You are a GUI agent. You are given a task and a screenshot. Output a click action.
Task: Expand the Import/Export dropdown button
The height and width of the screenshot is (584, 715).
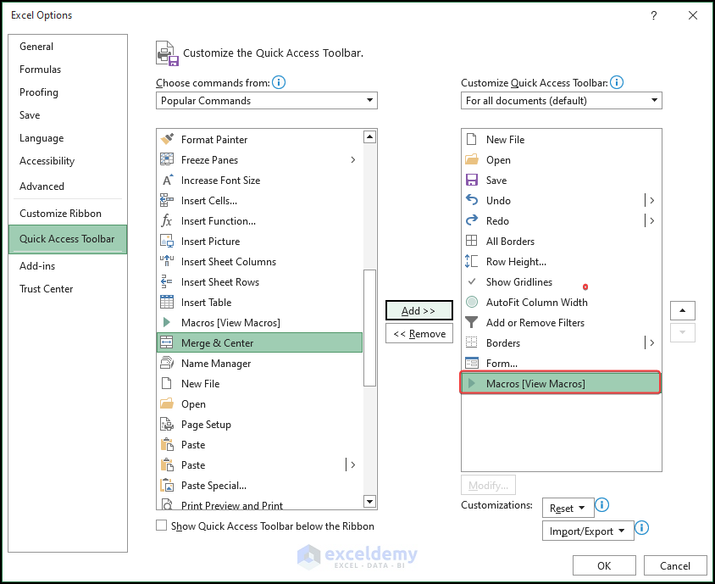point(588,531)
